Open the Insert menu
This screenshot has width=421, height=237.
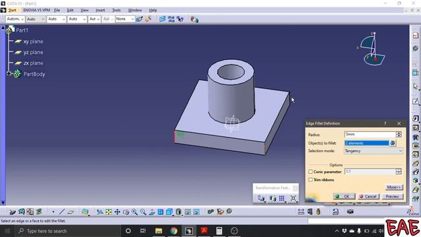100,11
